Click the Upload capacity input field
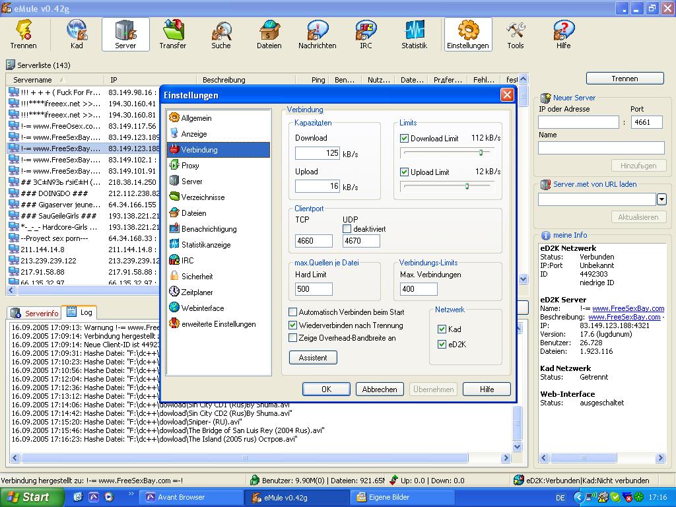This screenshot has height=507, width=676. tap(318, 186)
